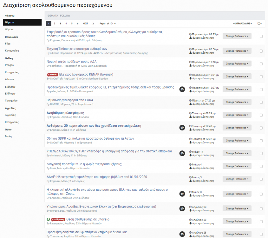Tick the checkbox for Τεχνική Έκθεση στο σύστημα αυθαιρέτων
268x238 pixels.
[x=261, y=51]
